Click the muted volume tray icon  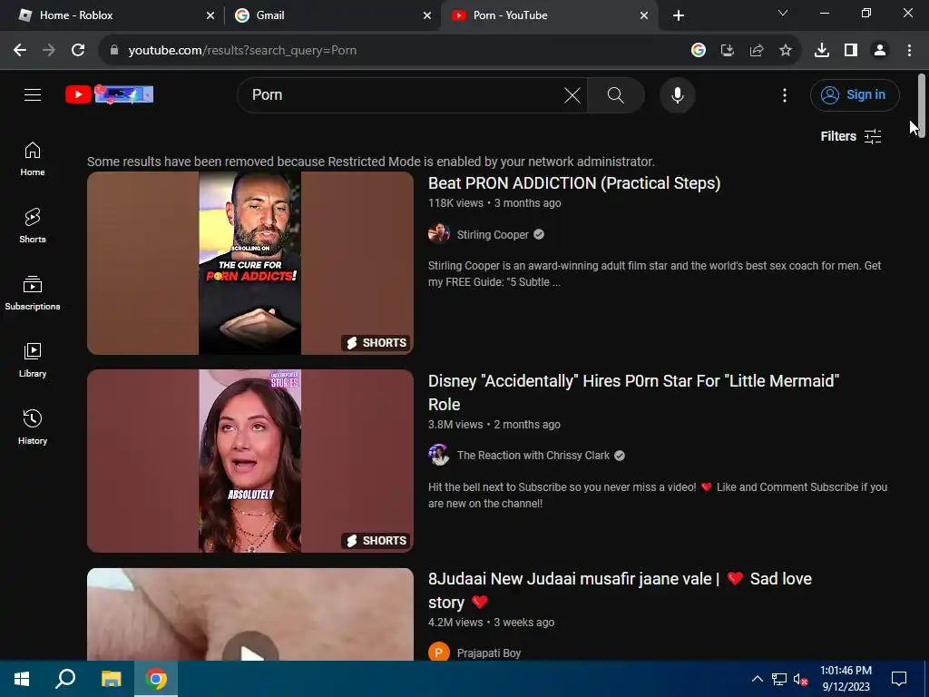801,679
